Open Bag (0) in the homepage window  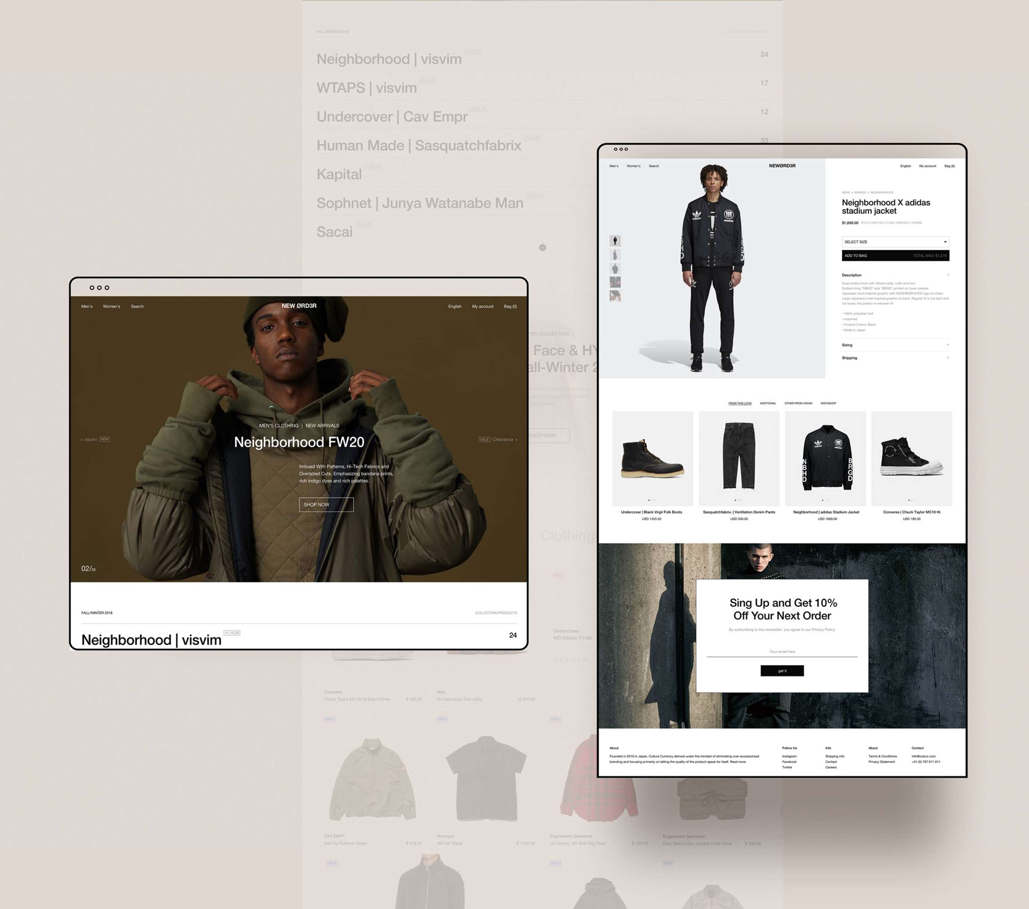pyautogui.click(x=510, y=307)
